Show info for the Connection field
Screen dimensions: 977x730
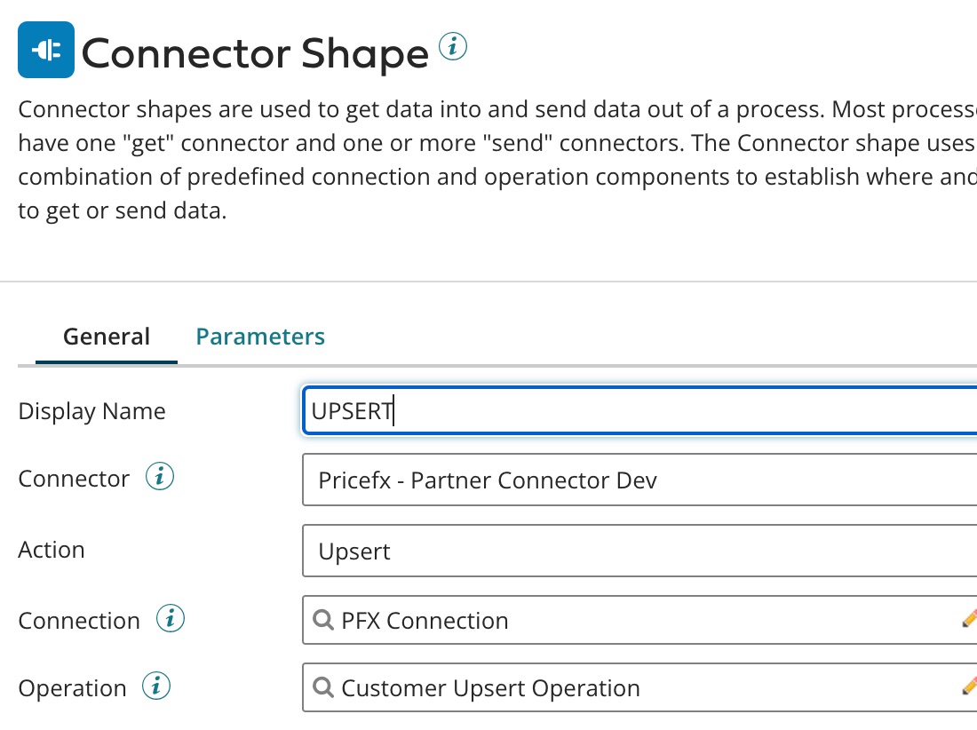[170, 620]
